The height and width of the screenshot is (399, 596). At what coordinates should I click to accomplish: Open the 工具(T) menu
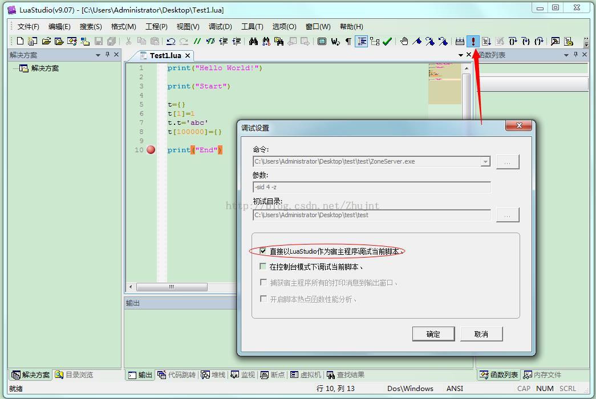coord(252,27)
